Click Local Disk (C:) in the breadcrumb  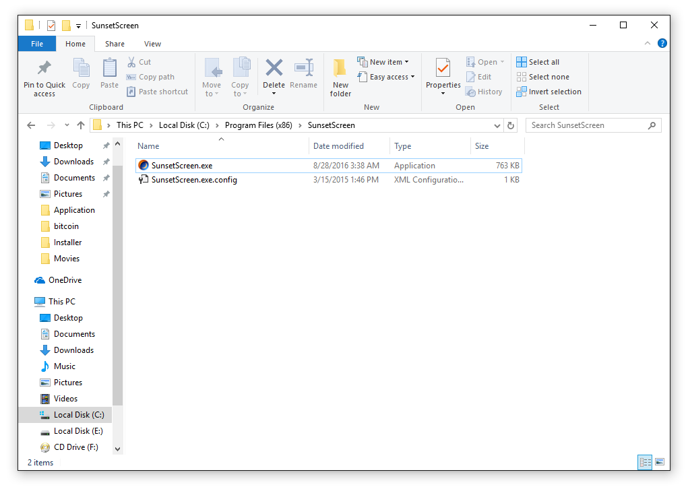(184, 125)
